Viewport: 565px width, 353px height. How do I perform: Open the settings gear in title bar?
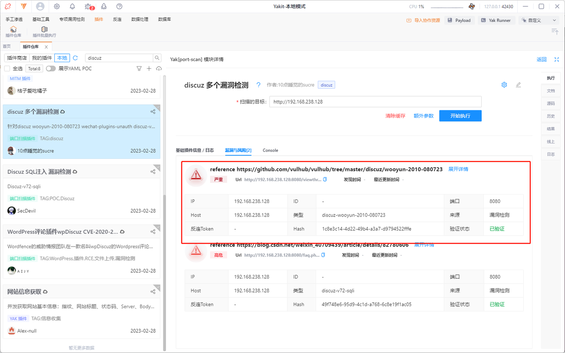pyautogui.click(x=57, y=6)
